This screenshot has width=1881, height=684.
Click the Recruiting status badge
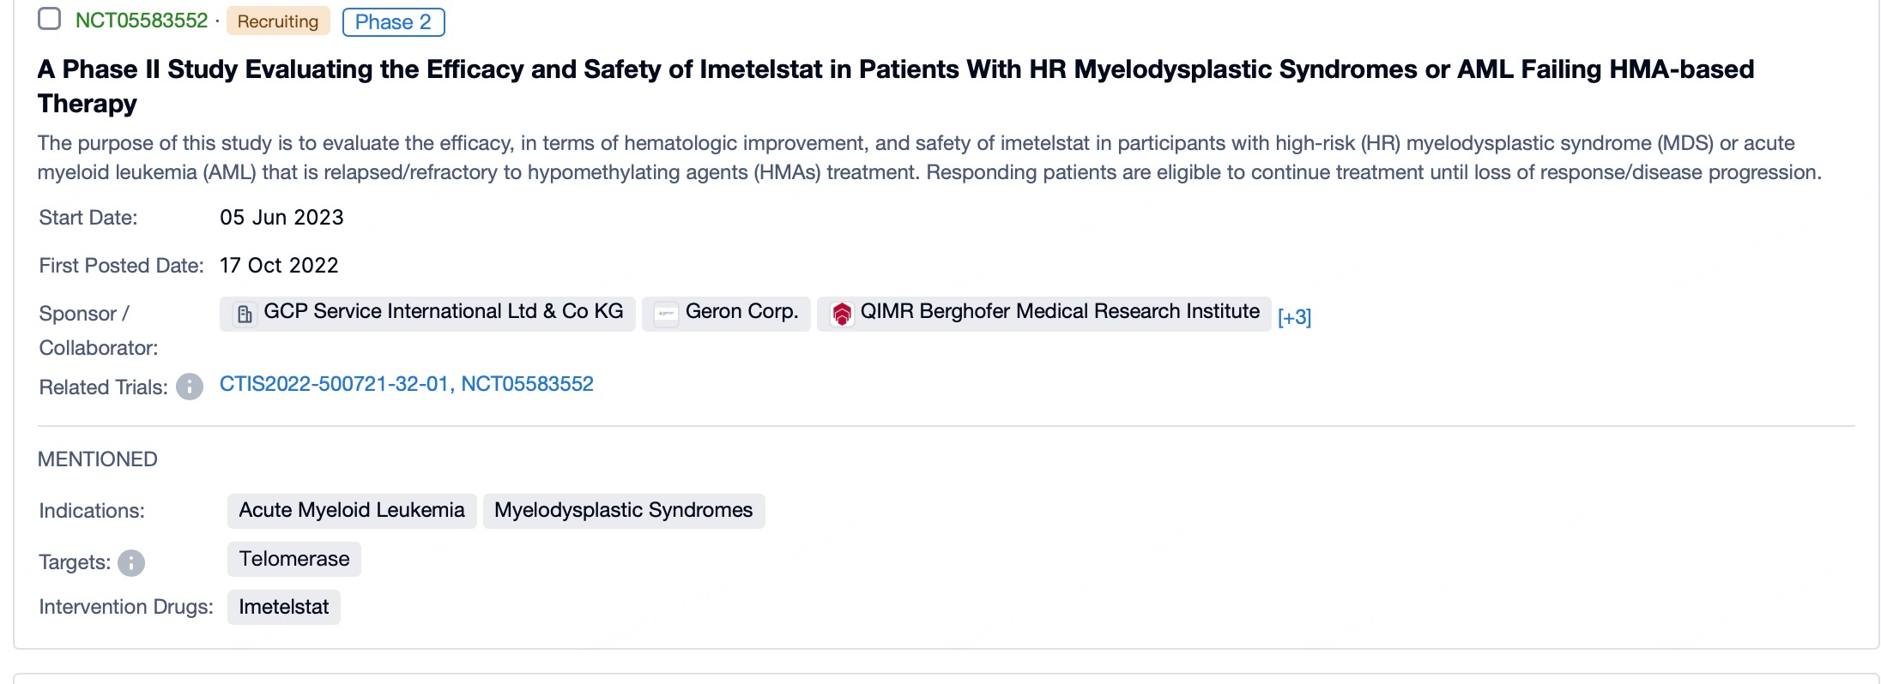point(278,21)
